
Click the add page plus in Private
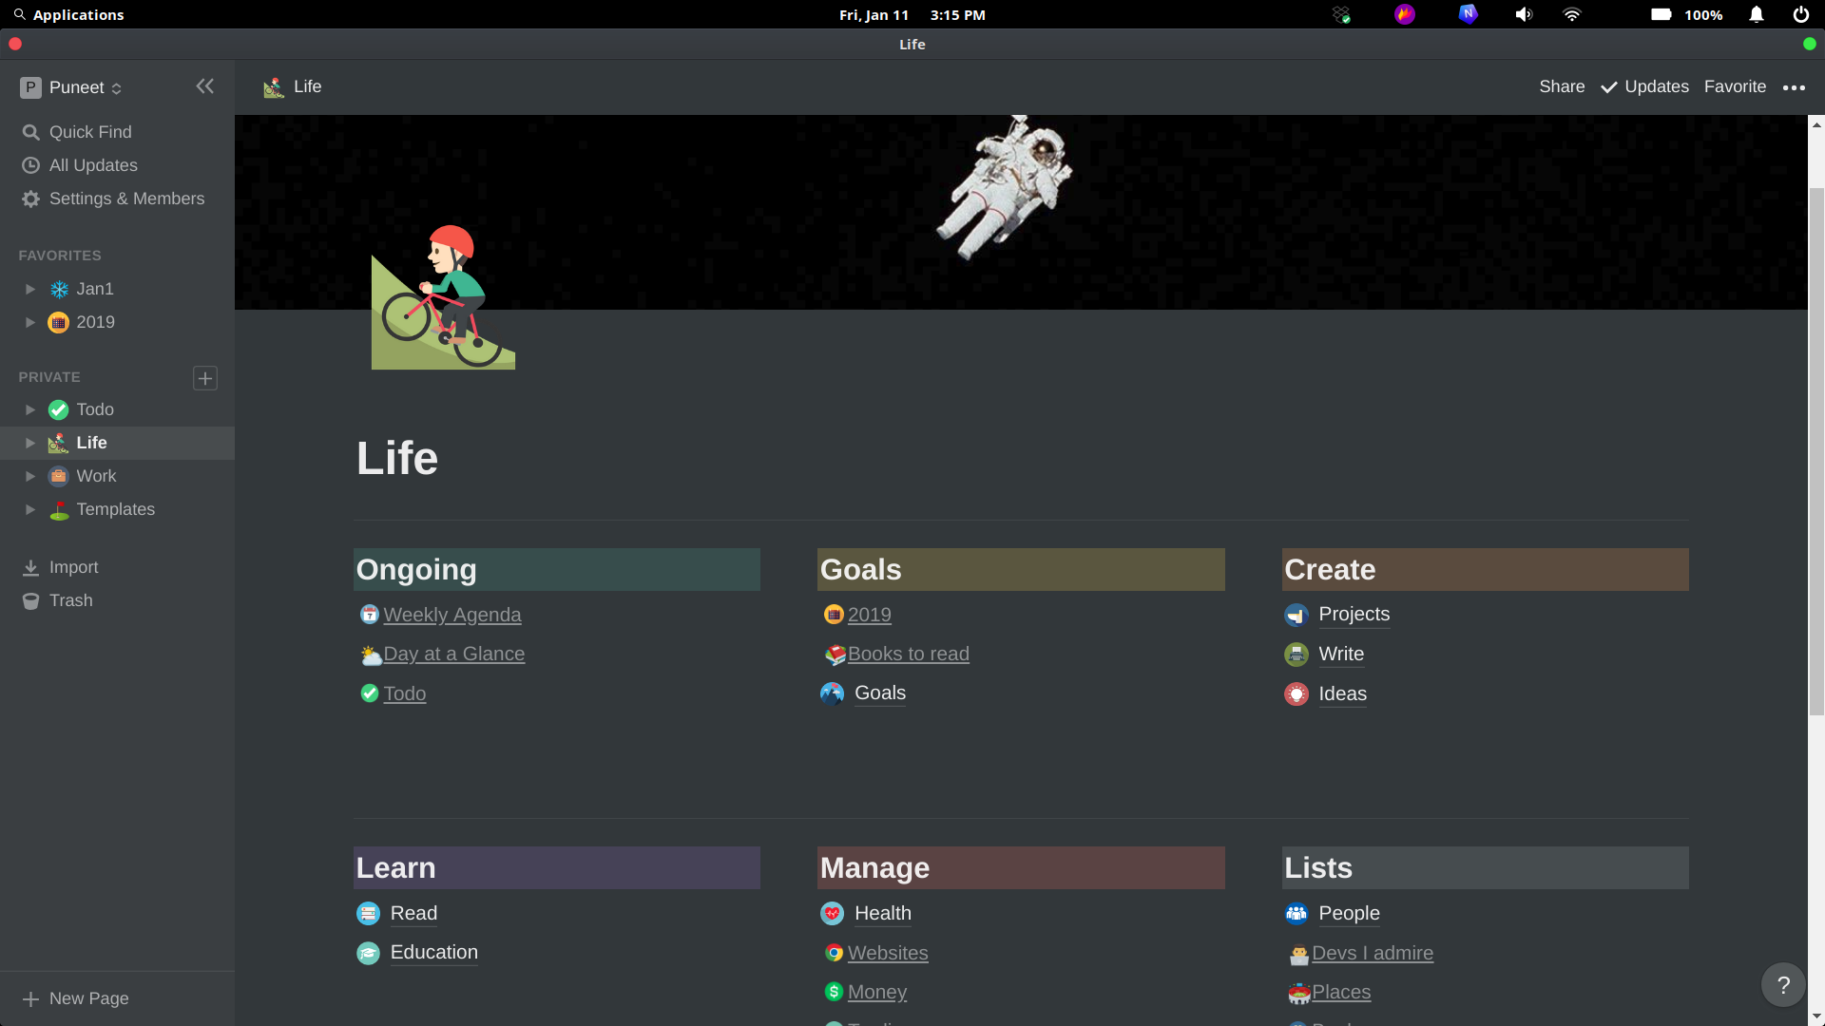(x=205, y=378)
